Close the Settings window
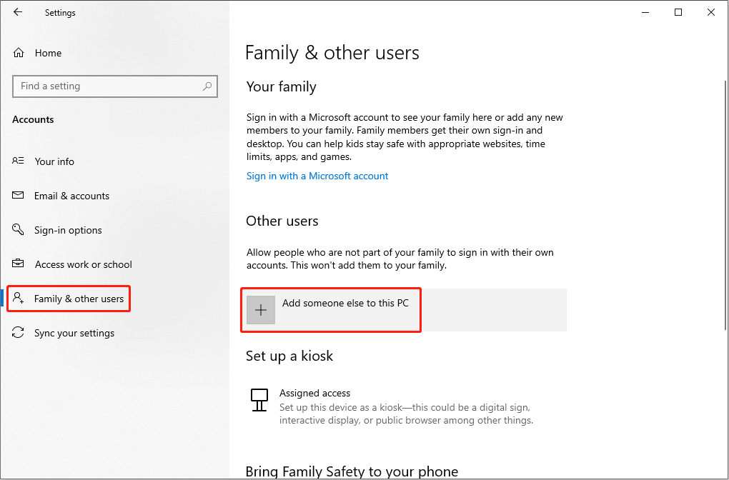Viewport: 729px width, 480px height. point(711,13)
